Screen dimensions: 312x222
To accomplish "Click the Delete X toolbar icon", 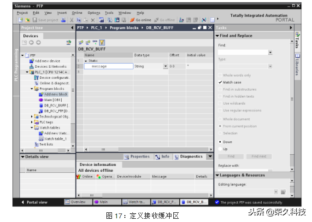I will [93, 20].
